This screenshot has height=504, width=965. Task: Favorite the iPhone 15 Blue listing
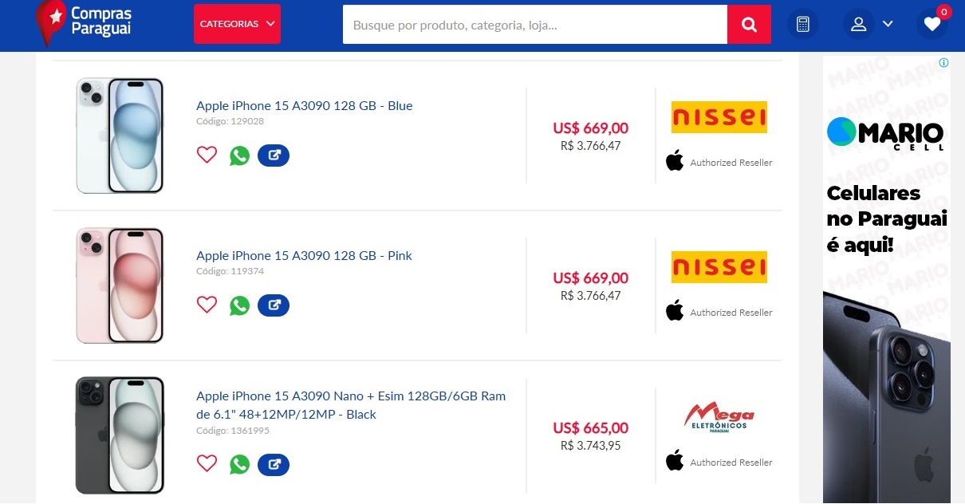coord(207,155)
